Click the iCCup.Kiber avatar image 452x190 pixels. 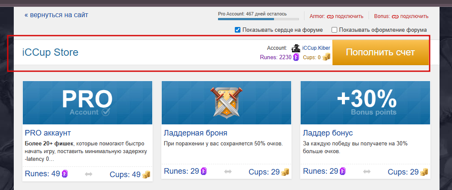click(x=296, y=48)
